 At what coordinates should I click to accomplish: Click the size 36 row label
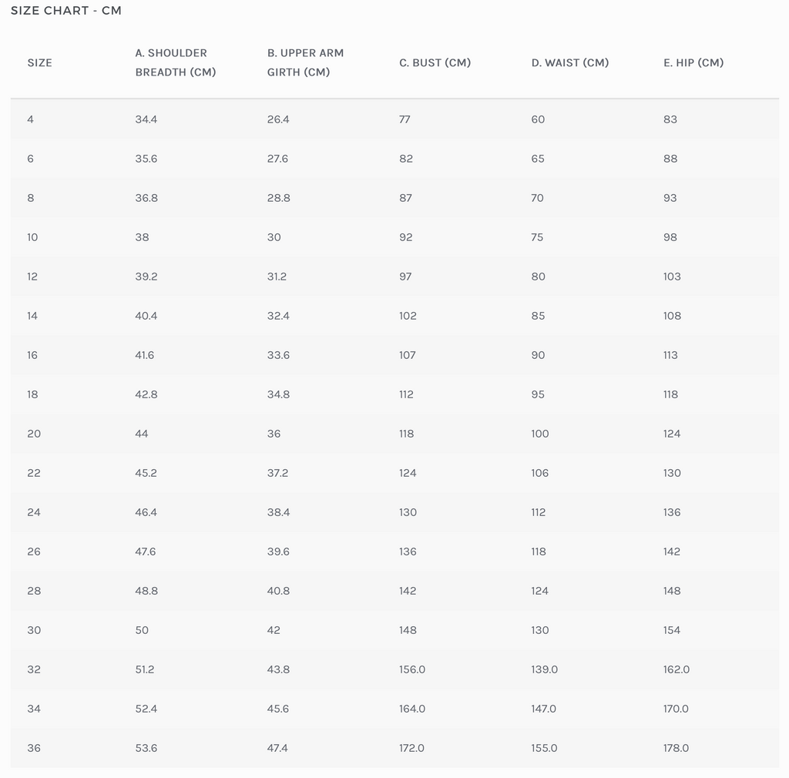point(34,748)
